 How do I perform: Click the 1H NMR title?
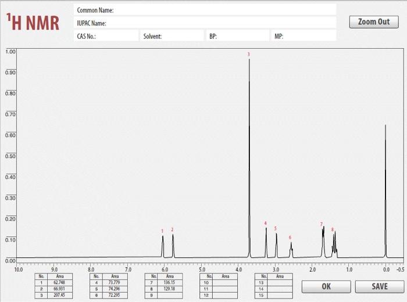coord(33,22)
